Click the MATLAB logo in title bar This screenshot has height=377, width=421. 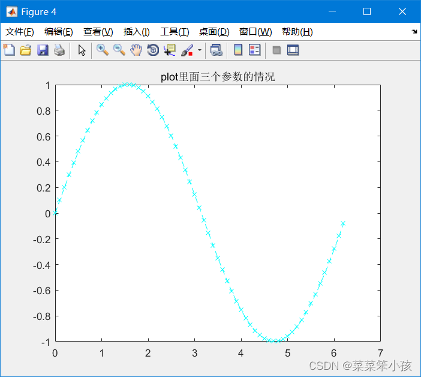12,11
